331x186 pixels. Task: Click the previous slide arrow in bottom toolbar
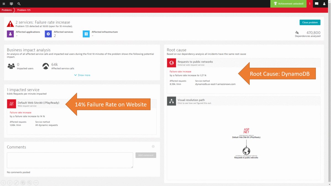point(3,183)
